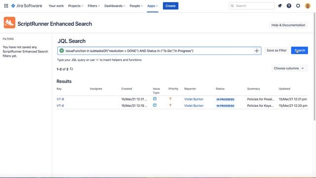Open the app switcher grid icon
316x178 pixels.
6,6
